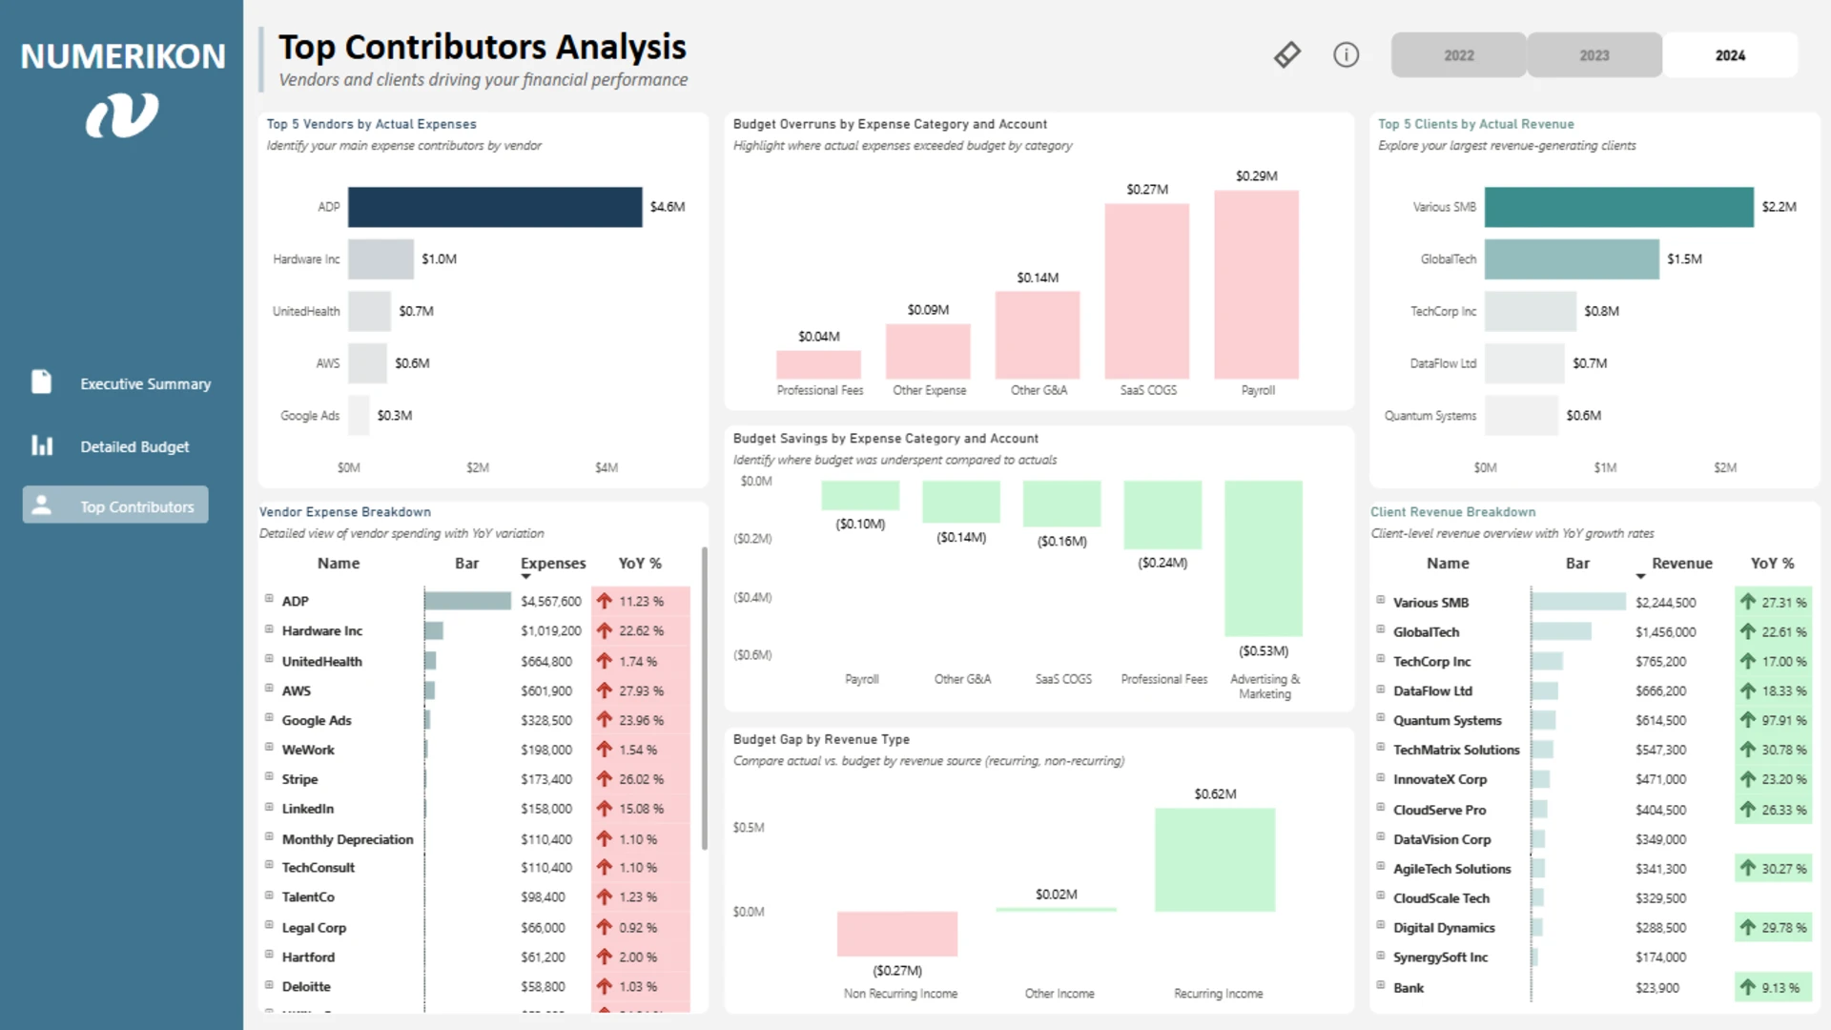Screen dimensions: 1831x1030
Task: Go to Detailed Budget page
Action: tap(134, 446)
